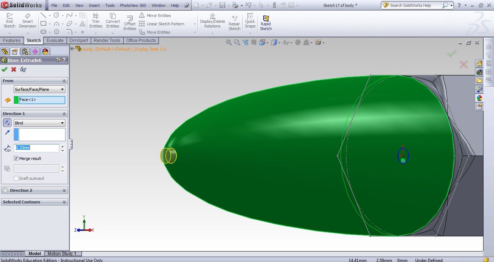The image size is (494, 262).
Task: Toggle the reverse direction arrow in Direction 1
Action: point(7,123)
